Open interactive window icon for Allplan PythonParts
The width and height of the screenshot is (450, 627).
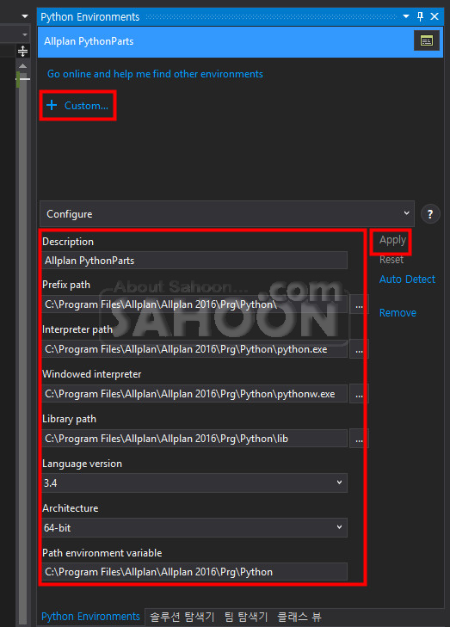(427, 40)
